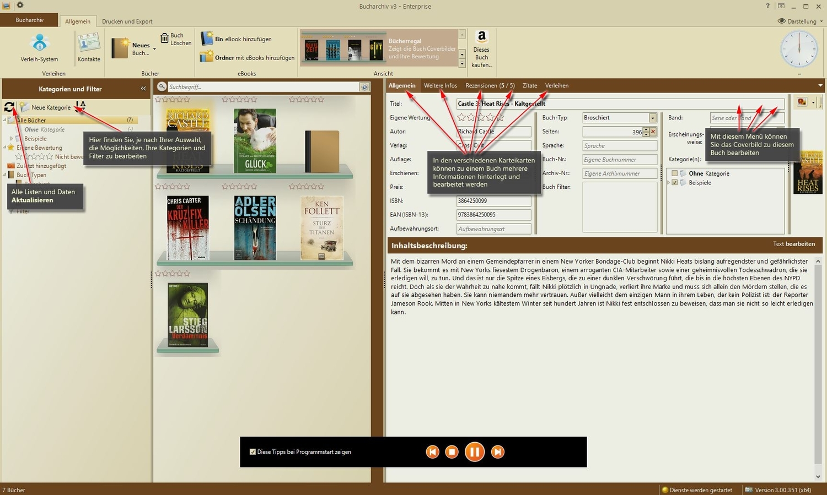Expand Beispiele in the Kategorie(n) list
The width and height of the screenshot is (827, 495).
pos(669,182)
